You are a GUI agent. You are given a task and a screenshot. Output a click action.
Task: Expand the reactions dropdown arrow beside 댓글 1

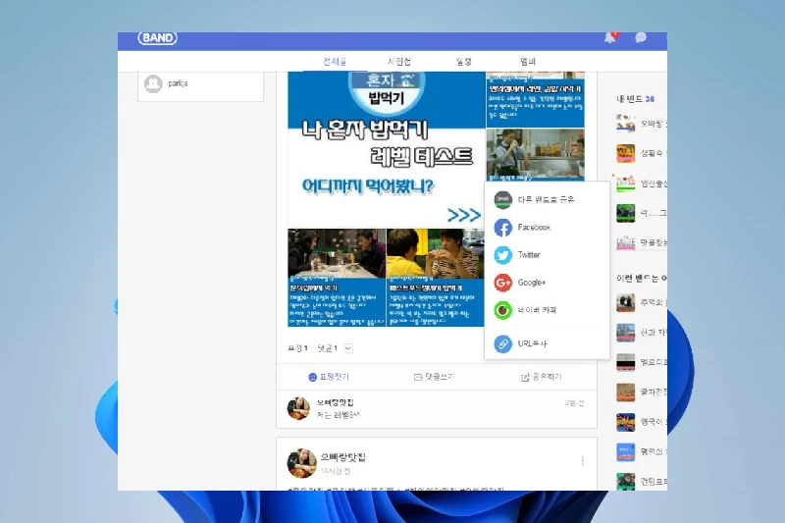tap(348, 348)
